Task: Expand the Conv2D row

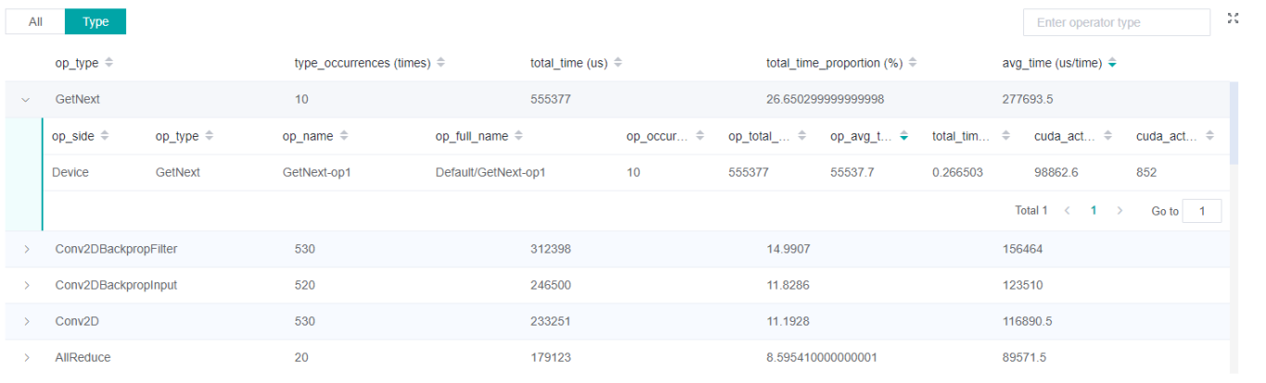Action: [26, 321]
